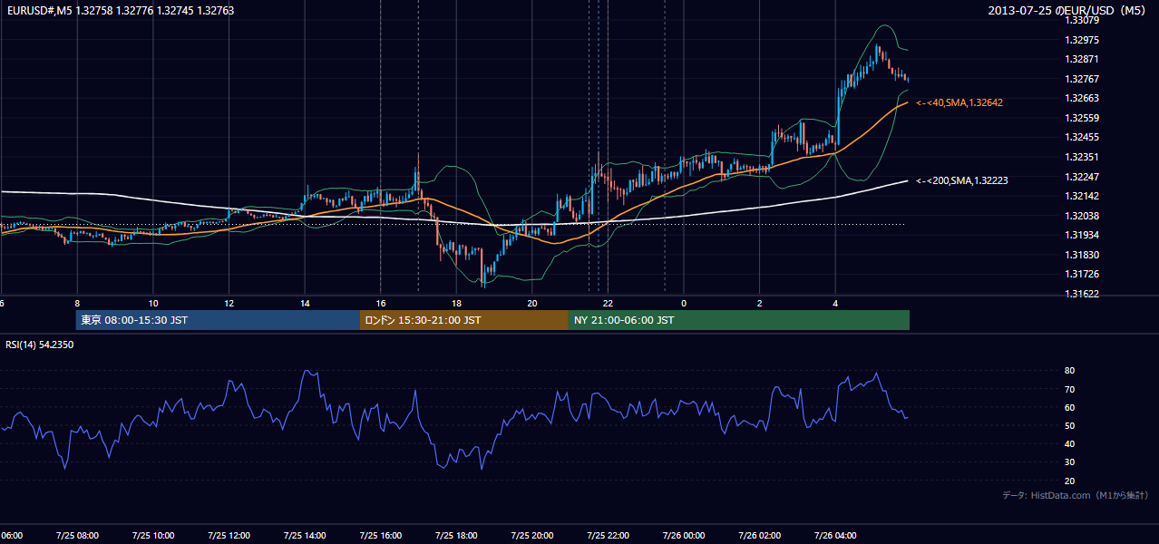Screen dimensions: 1159x544
Task: Click the hour mark 12 below price chart
Action: point(229,304)
